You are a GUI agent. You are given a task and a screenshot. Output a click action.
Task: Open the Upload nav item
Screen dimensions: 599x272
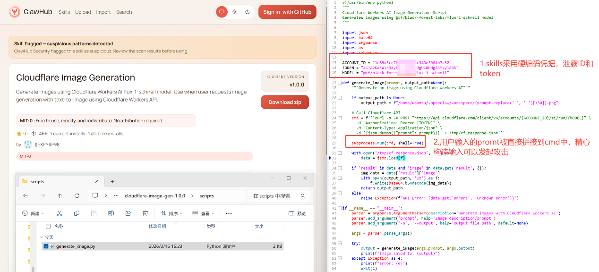(x=83, y=12)
